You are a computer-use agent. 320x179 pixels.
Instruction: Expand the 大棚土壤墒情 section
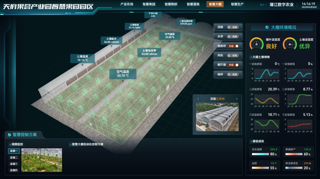click(261, 57)
